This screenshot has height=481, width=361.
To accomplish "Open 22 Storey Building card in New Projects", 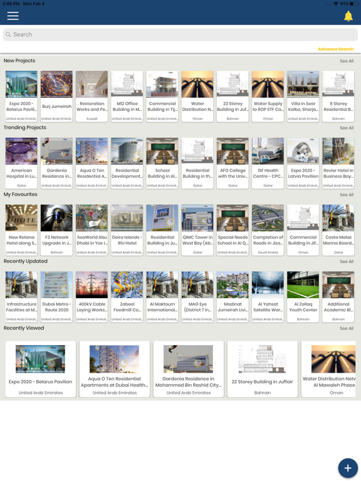I will point(233,96).
